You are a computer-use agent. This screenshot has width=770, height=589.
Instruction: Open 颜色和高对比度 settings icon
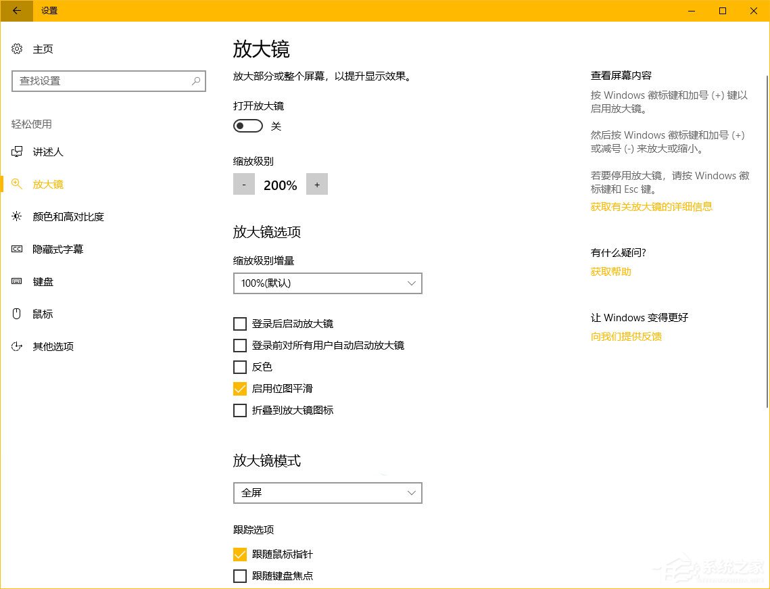click(x=17, y=216)
